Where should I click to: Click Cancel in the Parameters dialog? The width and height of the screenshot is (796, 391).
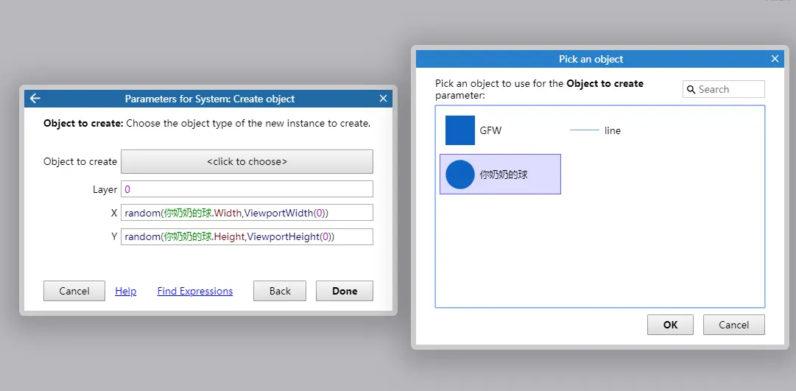coord(74,291)
